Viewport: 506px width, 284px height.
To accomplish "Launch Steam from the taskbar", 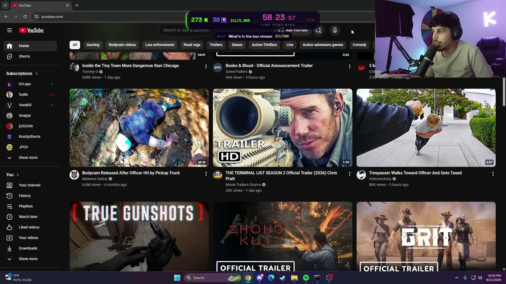I will (283, 278).
